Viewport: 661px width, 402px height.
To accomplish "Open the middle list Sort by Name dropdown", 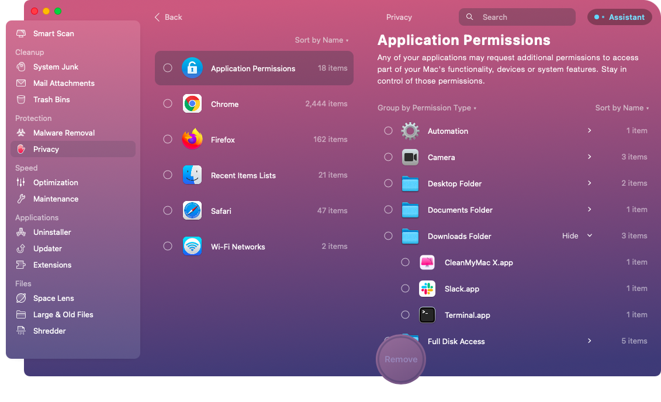I will click(321, 40).
